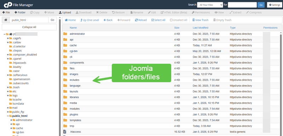283x136 pixels.
Task: Click the Download toolbar button
Action: 83,12
